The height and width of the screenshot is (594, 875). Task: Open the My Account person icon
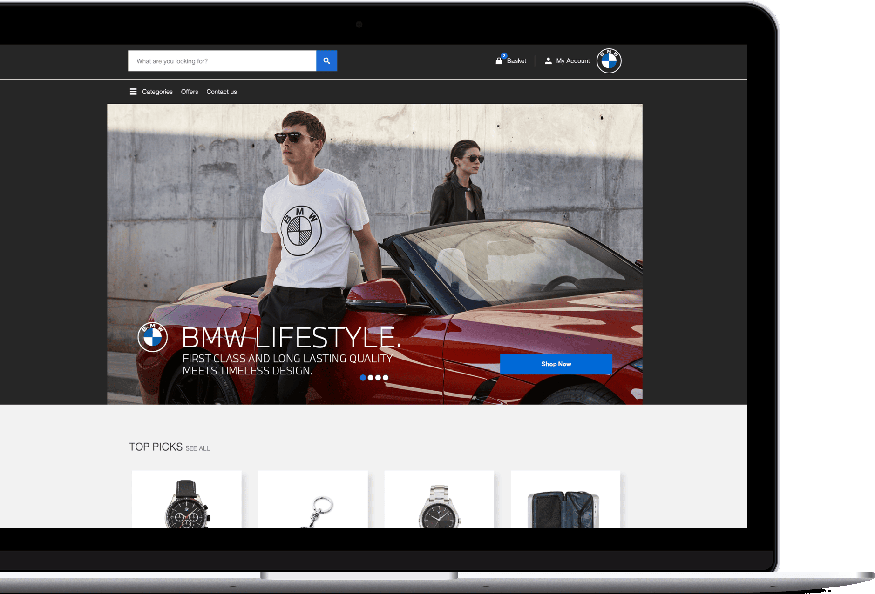point(548,61)
